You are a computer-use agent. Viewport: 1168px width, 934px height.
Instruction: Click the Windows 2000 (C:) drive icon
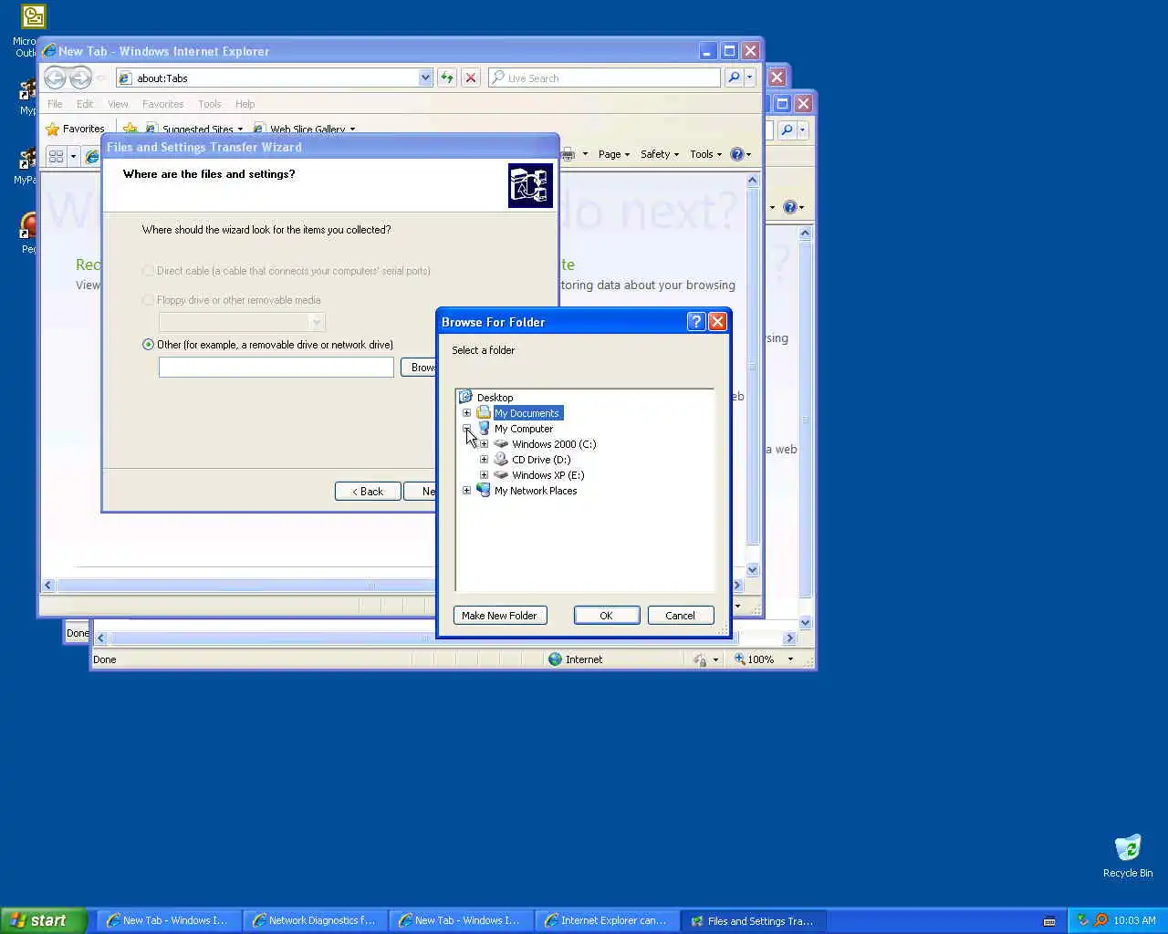coord(501,443)
